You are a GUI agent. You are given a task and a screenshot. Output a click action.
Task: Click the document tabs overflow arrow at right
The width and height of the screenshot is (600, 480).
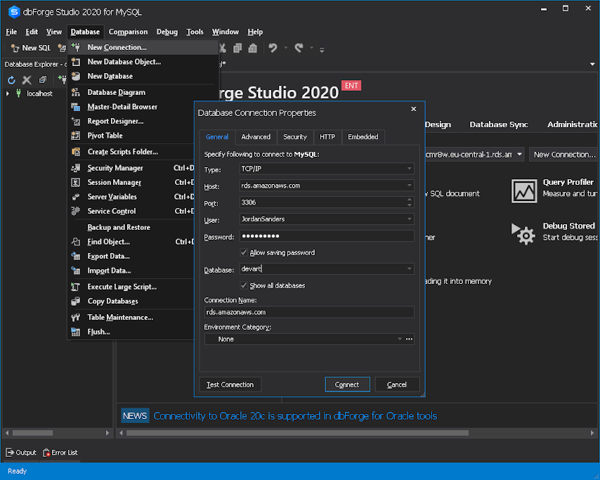coord(592,65)
